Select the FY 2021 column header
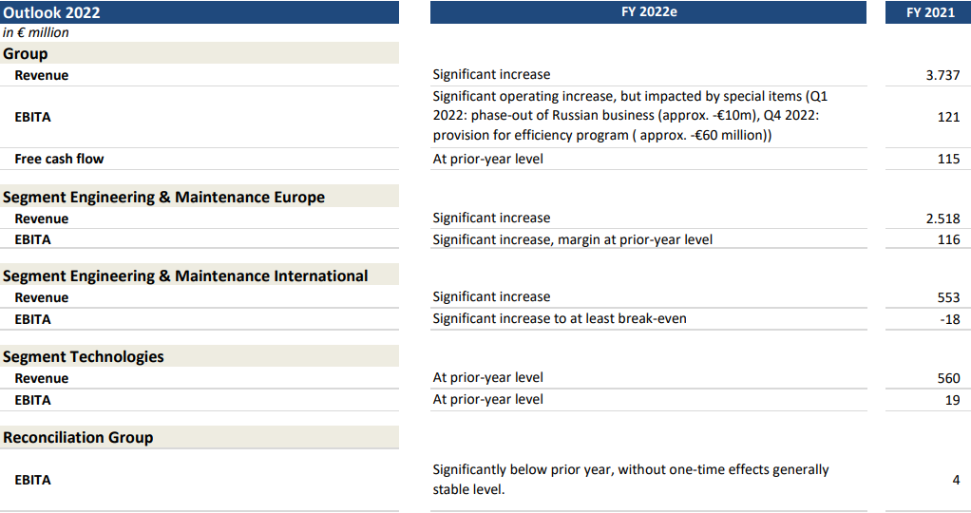 pos(926,12)
